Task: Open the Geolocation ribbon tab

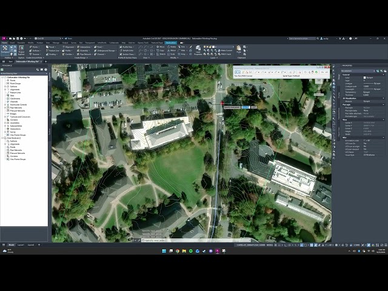Action: 171,42
